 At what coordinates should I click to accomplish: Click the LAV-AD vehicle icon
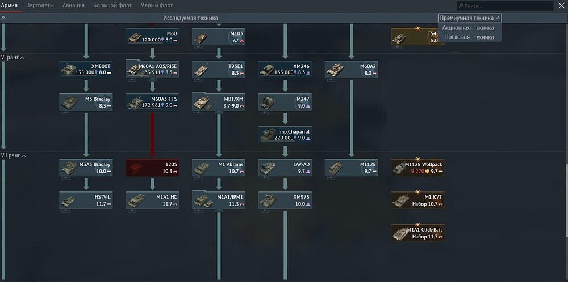click(268, 168)
